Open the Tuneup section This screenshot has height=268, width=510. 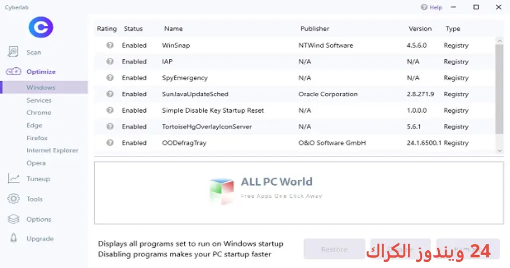point(38,179)
